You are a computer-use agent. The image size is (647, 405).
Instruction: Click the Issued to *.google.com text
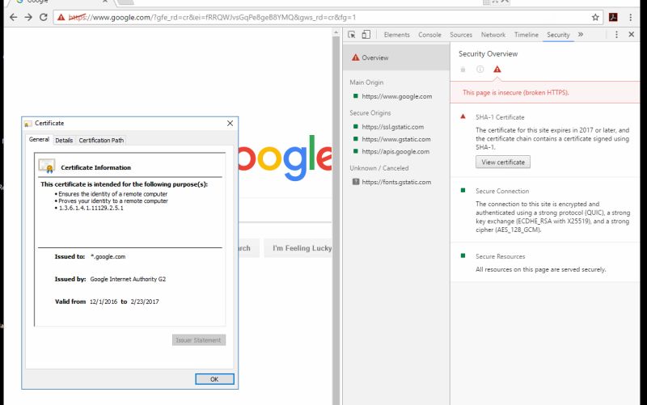[108, 256]
